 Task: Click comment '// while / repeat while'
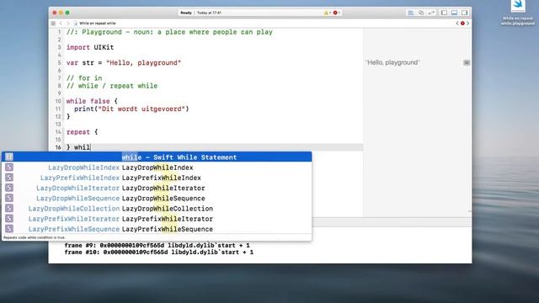coord(112,86)
